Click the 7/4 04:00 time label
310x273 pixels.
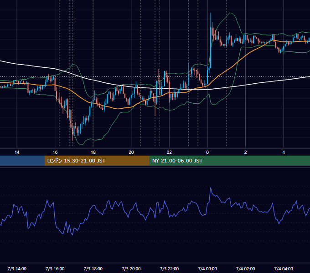[x=284, y=268]
